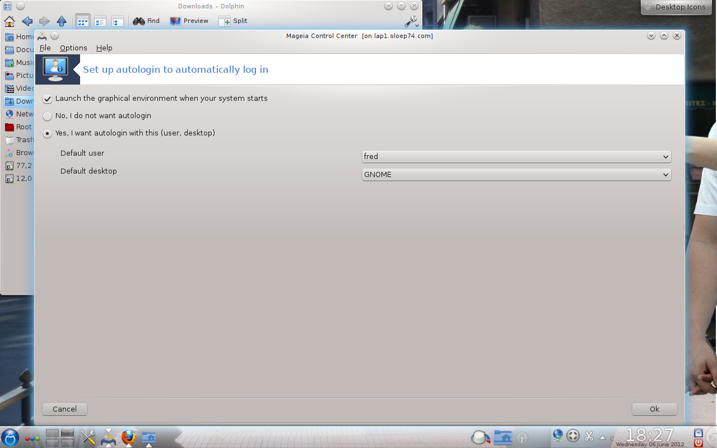
Task: Click the lock screen icon in panel
Action: coord(699,433)
